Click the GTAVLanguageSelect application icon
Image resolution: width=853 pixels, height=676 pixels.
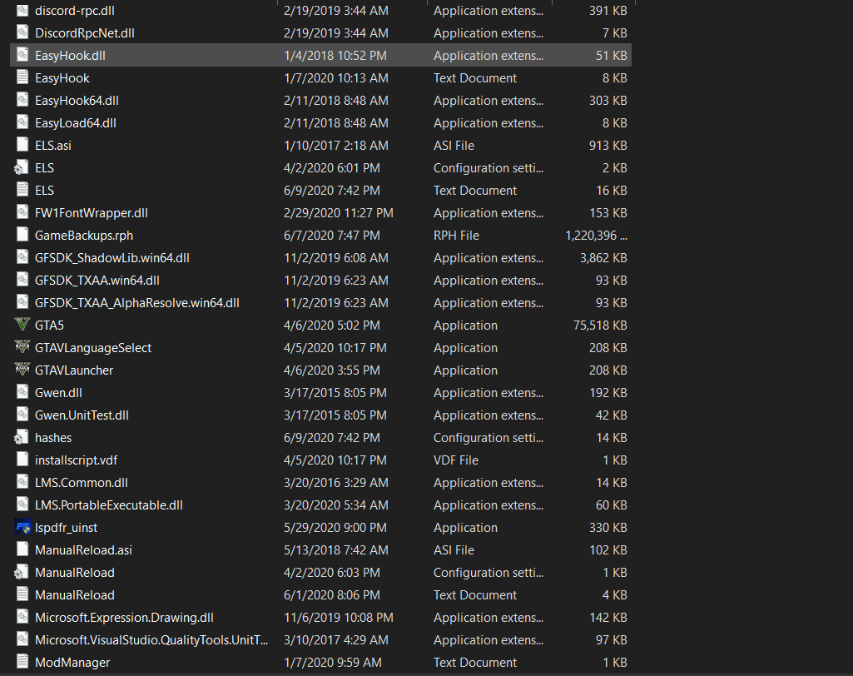[22, 347]
